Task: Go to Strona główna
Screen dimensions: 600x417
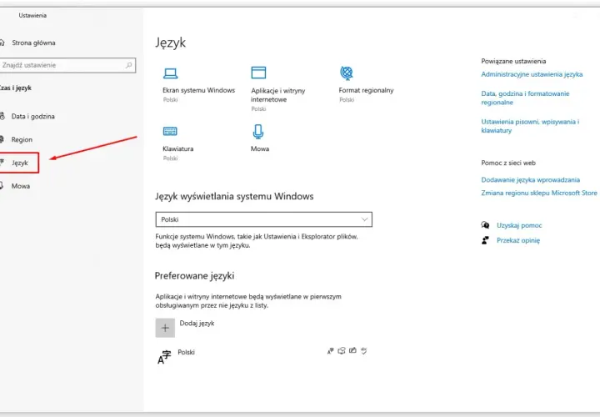Action: tap(33, 43)
